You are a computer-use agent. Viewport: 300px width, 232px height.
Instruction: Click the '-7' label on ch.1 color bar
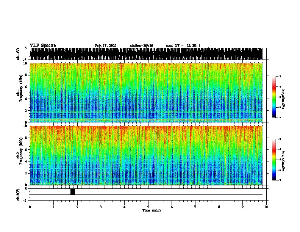point(279,118)
